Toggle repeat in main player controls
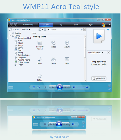This screenshot has height=140, width=121. tap(39, 87)
